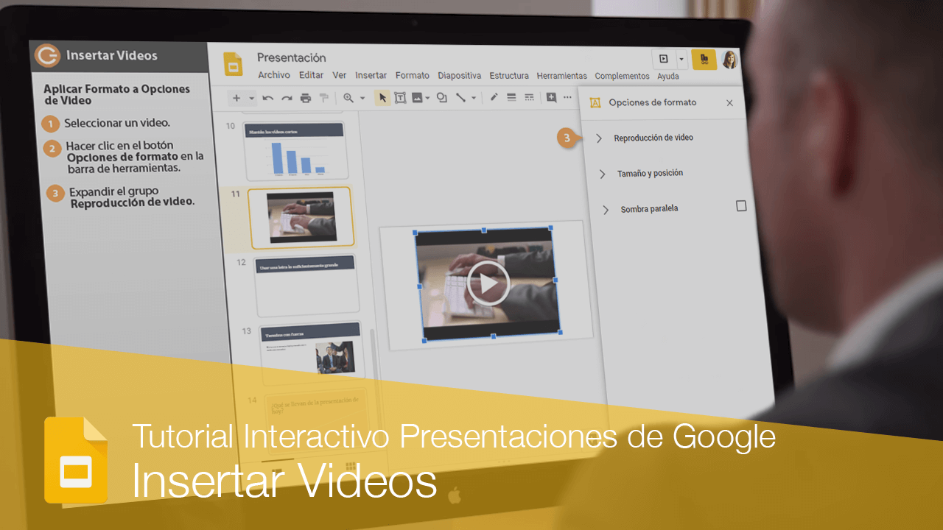Open new slide layout dropdown arrow

[251, 98]
